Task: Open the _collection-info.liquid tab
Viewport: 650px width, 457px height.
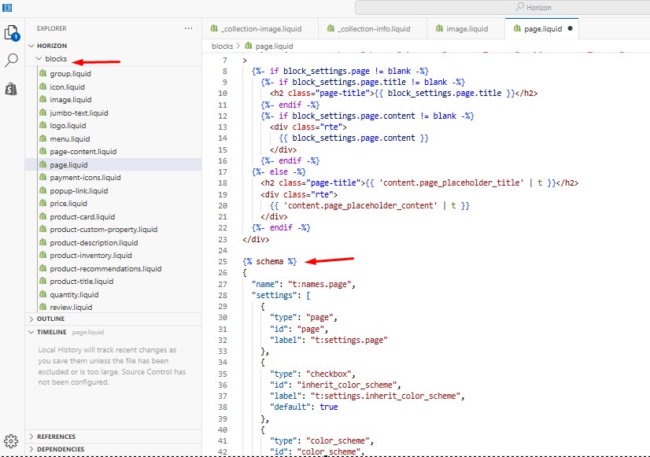Action: pyautogui.click(x=372, y=28)
